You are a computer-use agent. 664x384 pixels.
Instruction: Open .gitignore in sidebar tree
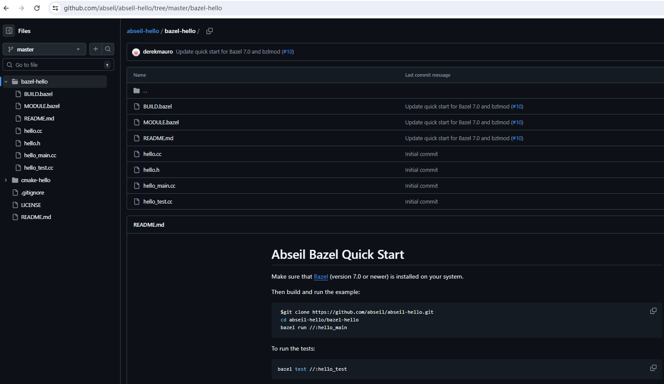(33, 192)
